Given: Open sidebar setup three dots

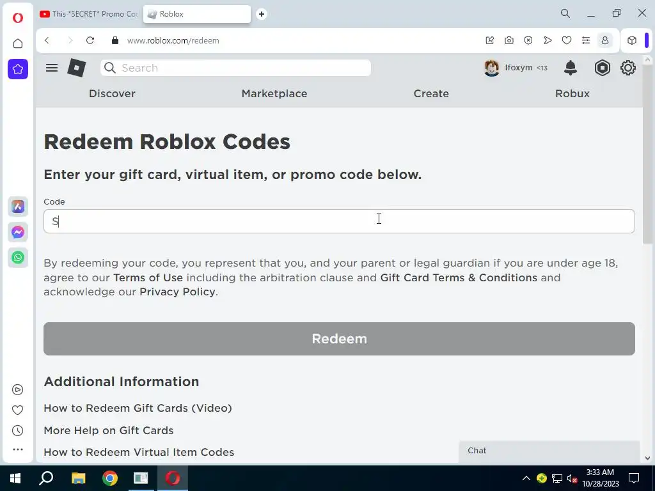Looking at the screenshot, I should click(17, 449).
